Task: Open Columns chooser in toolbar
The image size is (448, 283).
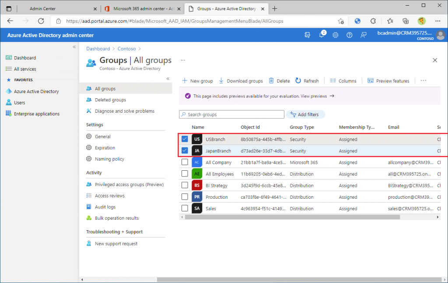Action: coord(343,81)
